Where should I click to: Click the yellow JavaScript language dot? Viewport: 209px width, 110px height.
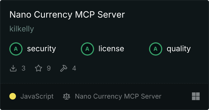coord(13,96)
